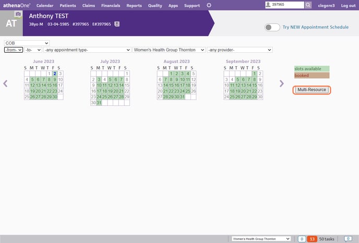Screen dimensions: 359x243
Task: Open the COB dropdown
Action: pos(27,43)
